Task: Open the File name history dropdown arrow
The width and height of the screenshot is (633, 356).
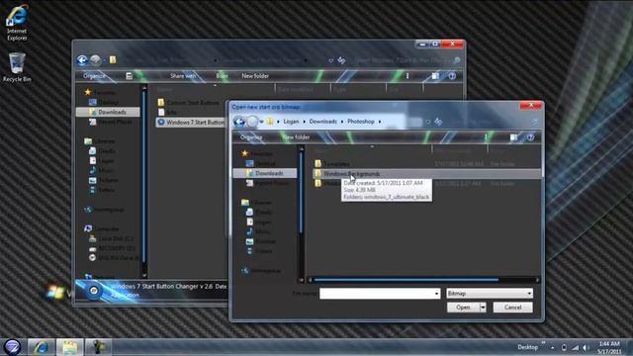Action: [436, 294]
